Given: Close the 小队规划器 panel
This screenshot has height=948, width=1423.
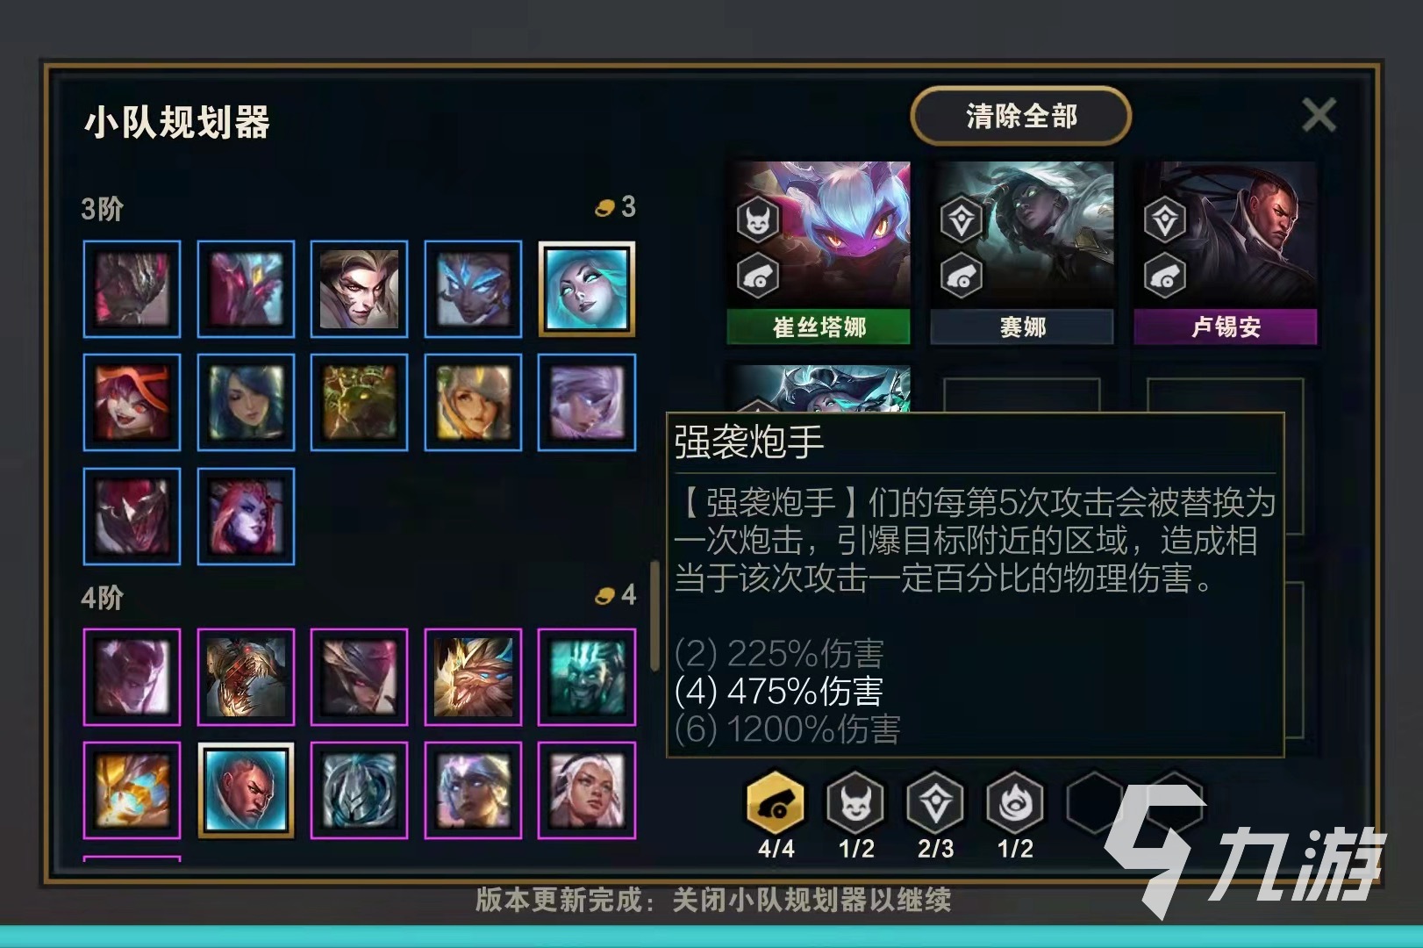Looking at the screenshot, I should point(1319,115).
